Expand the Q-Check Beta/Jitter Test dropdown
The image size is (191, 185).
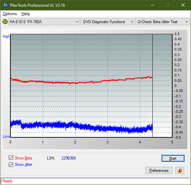(162, 22)
